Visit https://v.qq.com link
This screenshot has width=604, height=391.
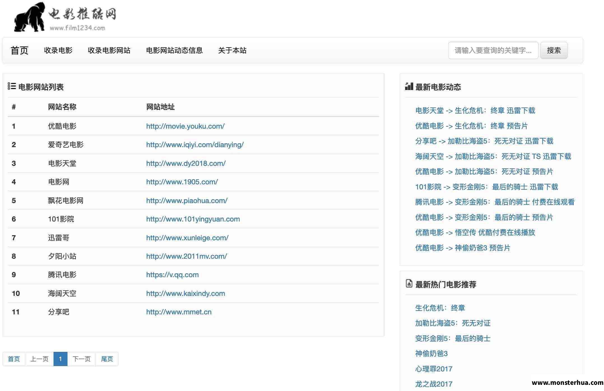coord(172,275)
